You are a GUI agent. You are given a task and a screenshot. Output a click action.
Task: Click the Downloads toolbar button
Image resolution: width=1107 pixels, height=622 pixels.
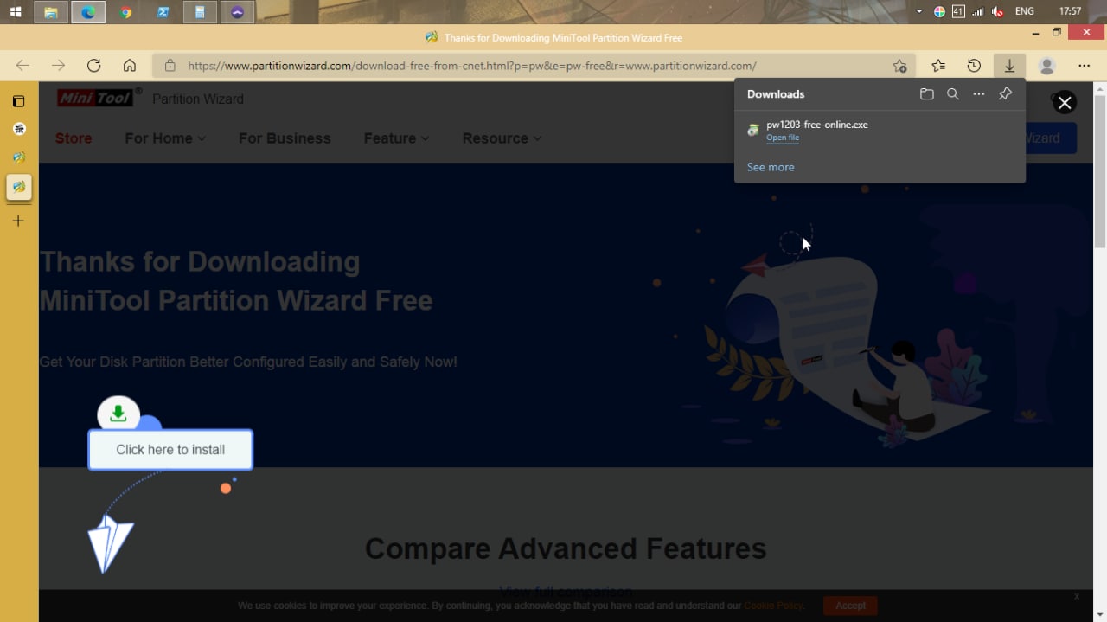[x=1009, y=66]
